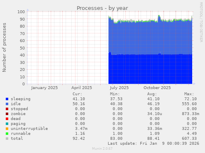Click the stopped legend color swatch

coord(7,109)
